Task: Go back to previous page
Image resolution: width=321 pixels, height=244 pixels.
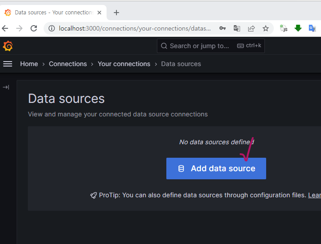Action: [5, 28]
